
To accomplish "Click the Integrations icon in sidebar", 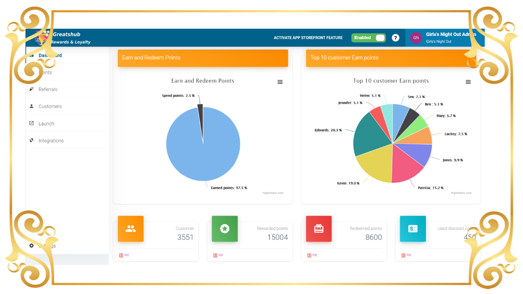I will coord(31,140).
